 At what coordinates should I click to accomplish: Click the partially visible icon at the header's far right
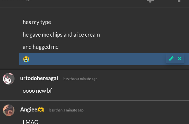click(179, 1)
